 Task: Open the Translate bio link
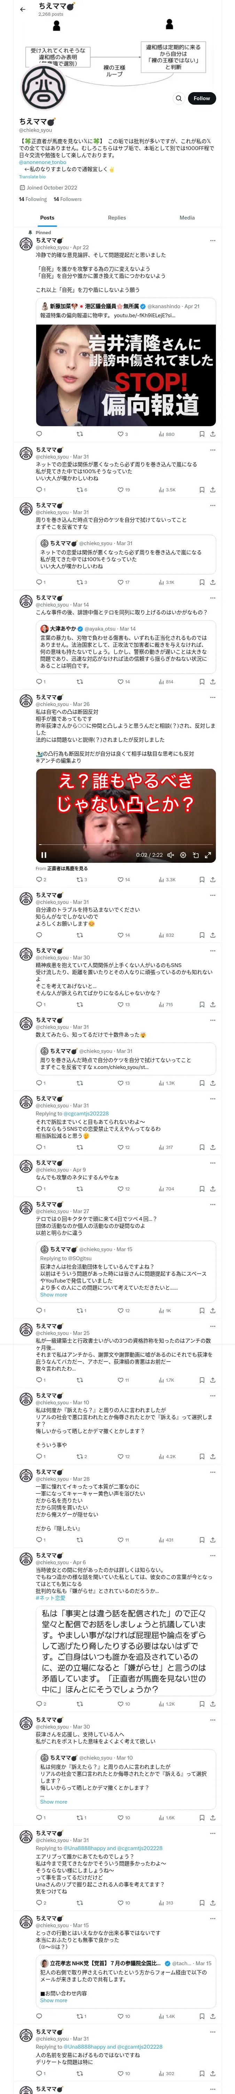click(x=32, y=176)
